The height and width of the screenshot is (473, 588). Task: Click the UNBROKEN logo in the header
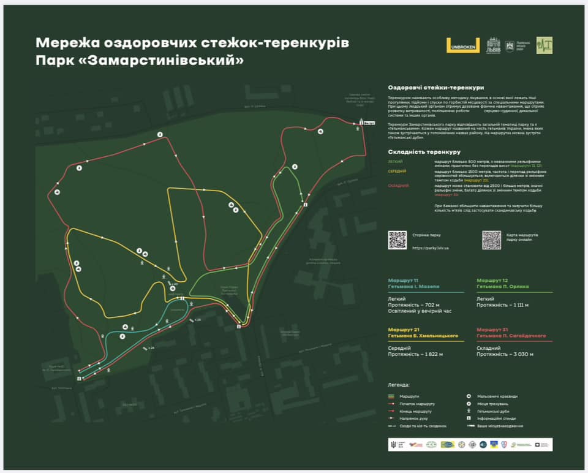pos(464,46)
